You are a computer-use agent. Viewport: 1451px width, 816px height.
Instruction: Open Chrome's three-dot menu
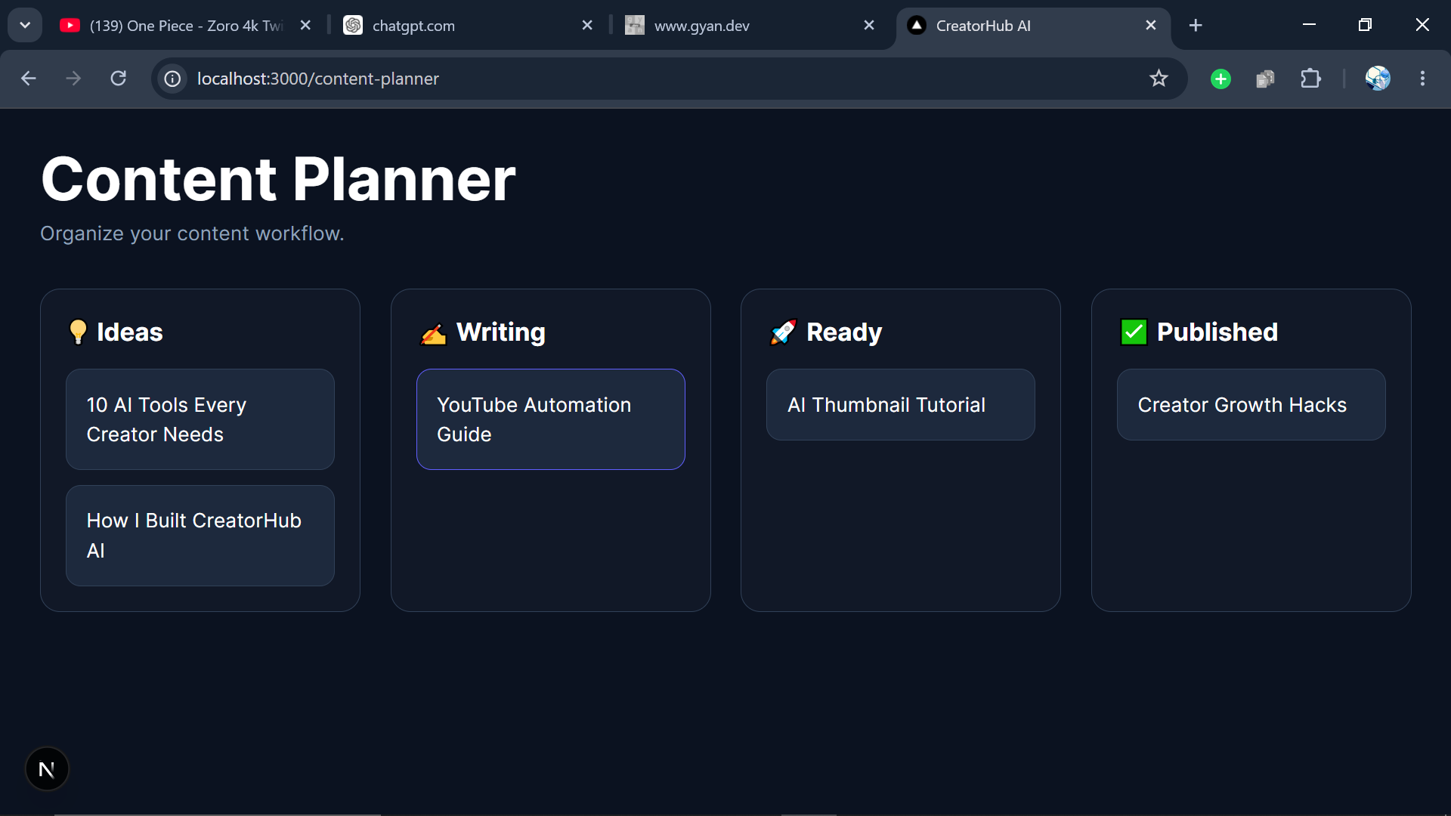[x=1422, y=79]
